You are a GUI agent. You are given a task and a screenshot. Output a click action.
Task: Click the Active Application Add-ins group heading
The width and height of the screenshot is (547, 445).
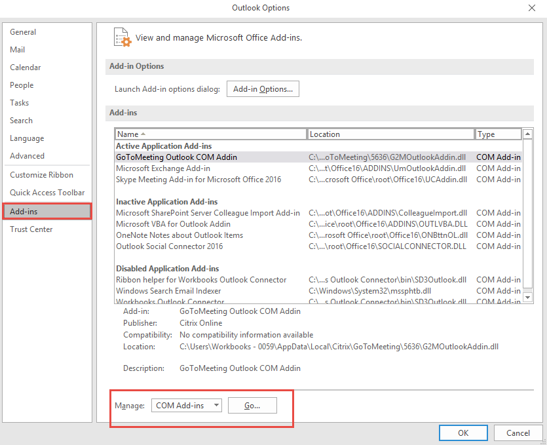tap(164, 146)
